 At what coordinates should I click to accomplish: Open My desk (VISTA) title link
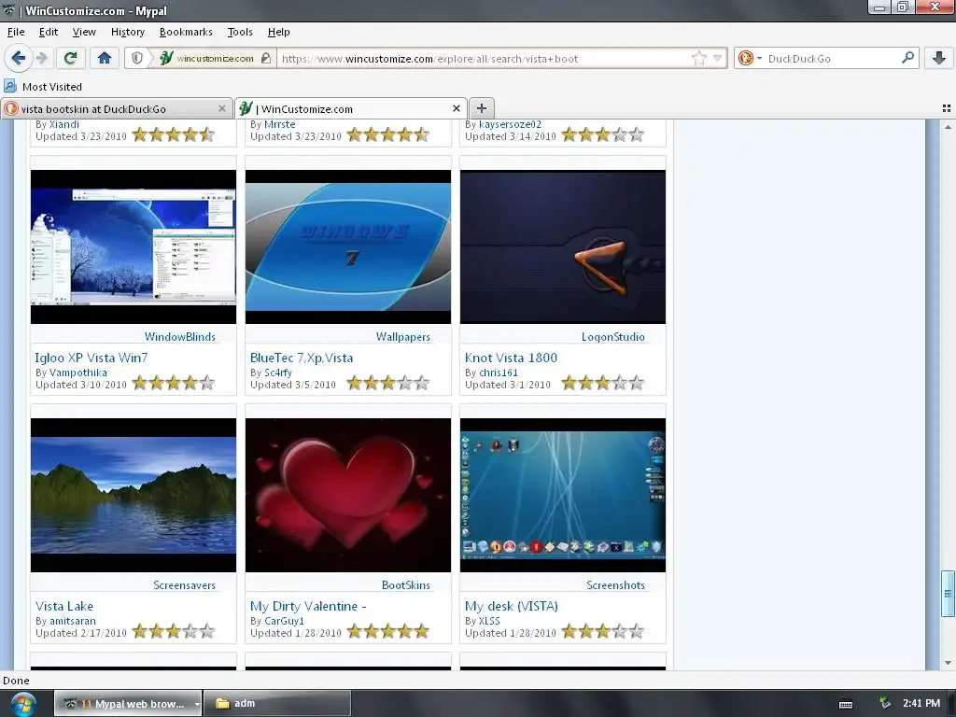[511, 606]
